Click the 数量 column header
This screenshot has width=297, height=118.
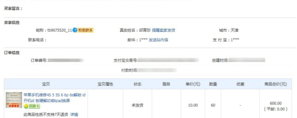(213, 84)
